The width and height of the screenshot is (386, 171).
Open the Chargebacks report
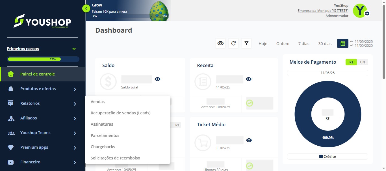pyautogui.click(x=127, y=147)
